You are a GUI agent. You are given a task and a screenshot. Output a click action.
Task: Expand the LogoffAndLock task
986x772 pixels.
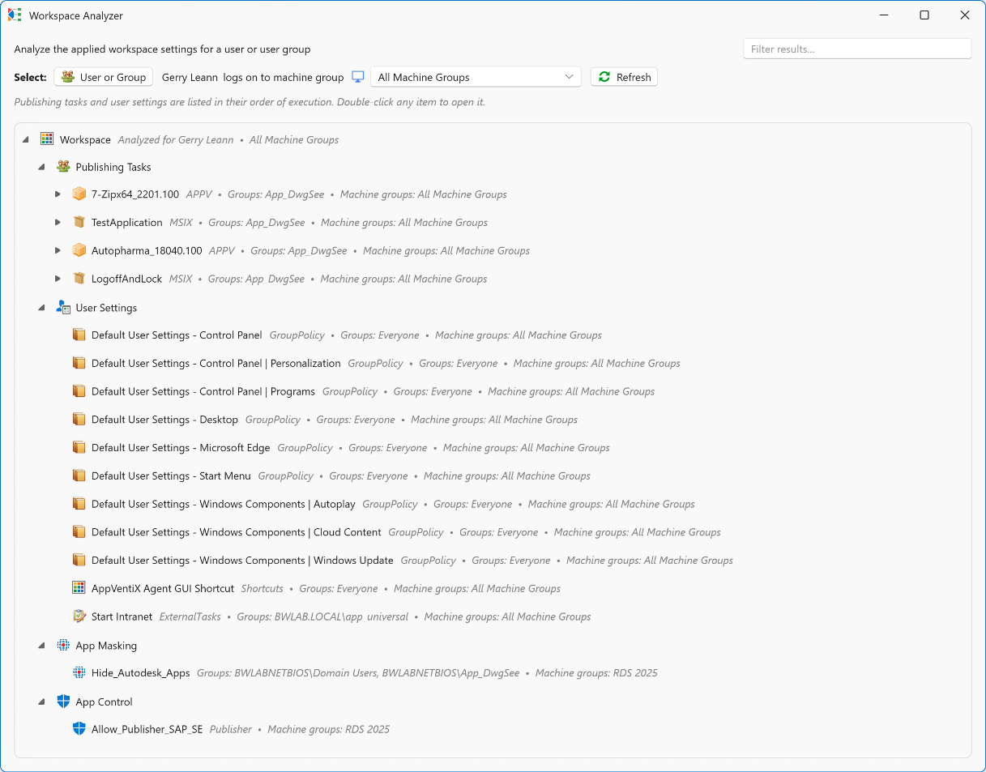pyautogui.click(x=58, y=279)
